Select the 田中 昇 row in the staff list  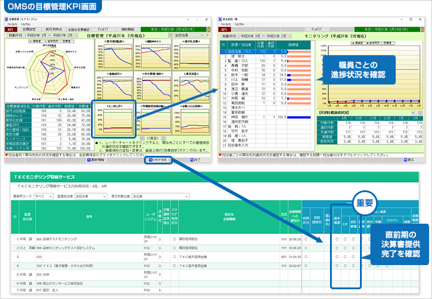266,84
